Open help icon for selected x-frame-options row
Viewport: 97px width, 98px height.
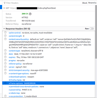tap(5, 83)
